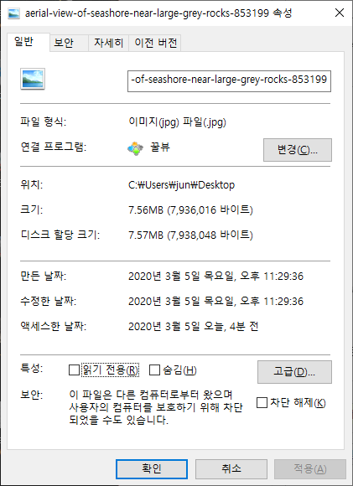This screenshot has height=486, width=353.
Task: Open advanced attributes via 고급(D)...
Action: 294,372
